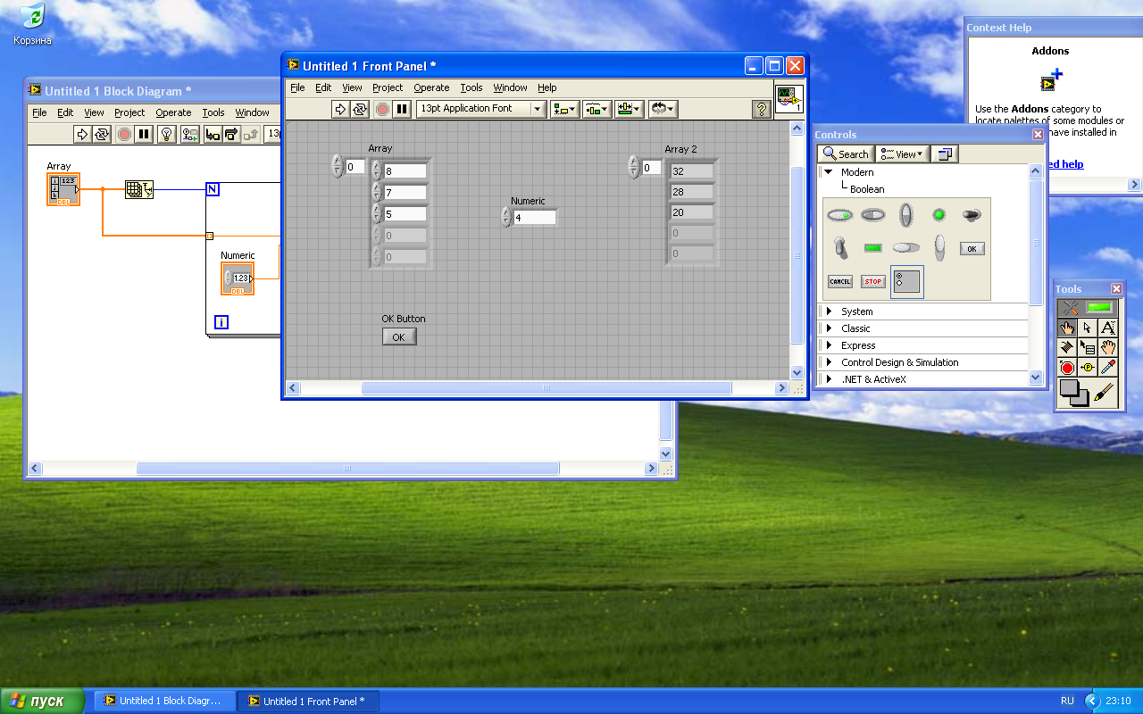Expand the Express category in Controls palette
The image size is (1143, 714).
pos(829,345)
